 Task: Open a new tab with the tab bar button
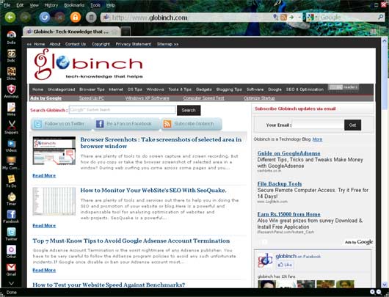126,32
